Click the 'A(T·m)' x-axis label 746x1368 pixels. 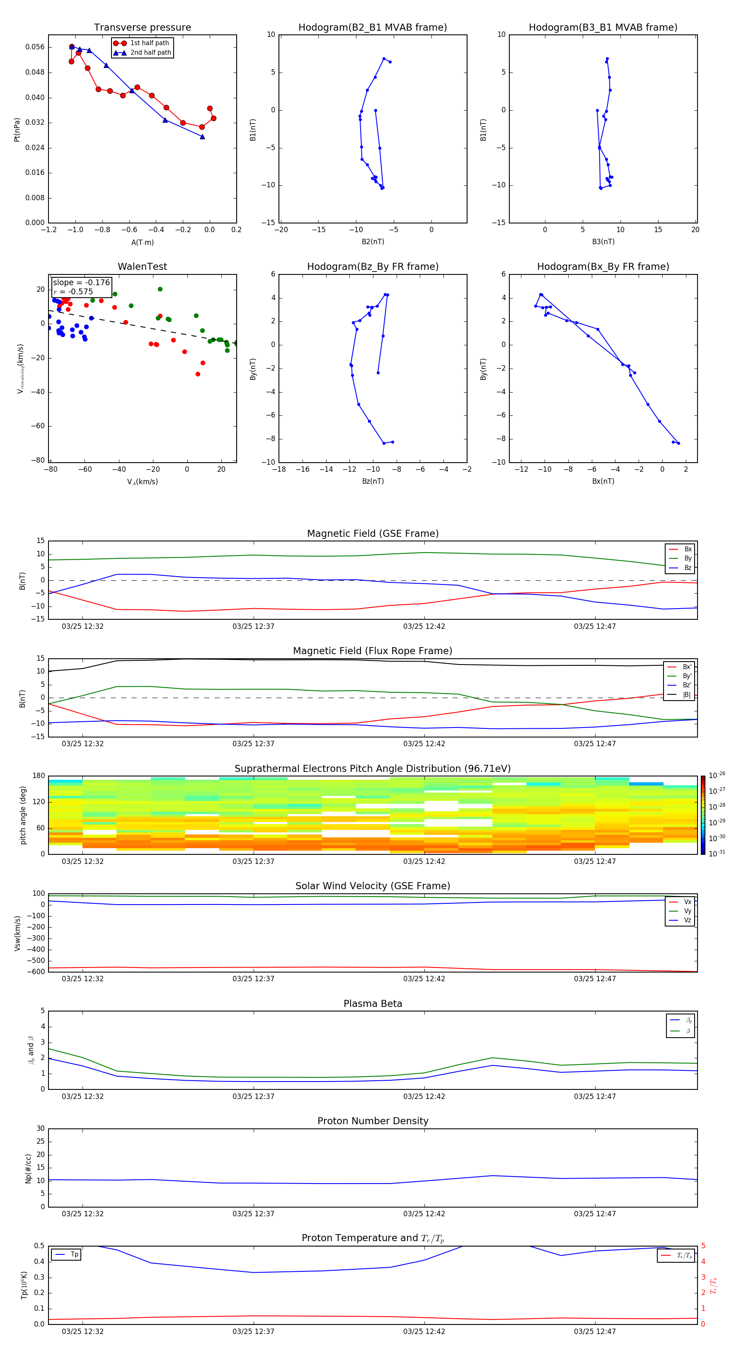click(142, 242)
